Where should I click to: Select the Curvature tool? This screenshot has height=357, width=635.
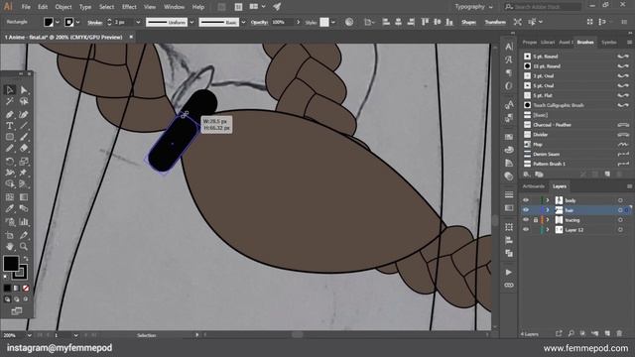coord(24,115)
